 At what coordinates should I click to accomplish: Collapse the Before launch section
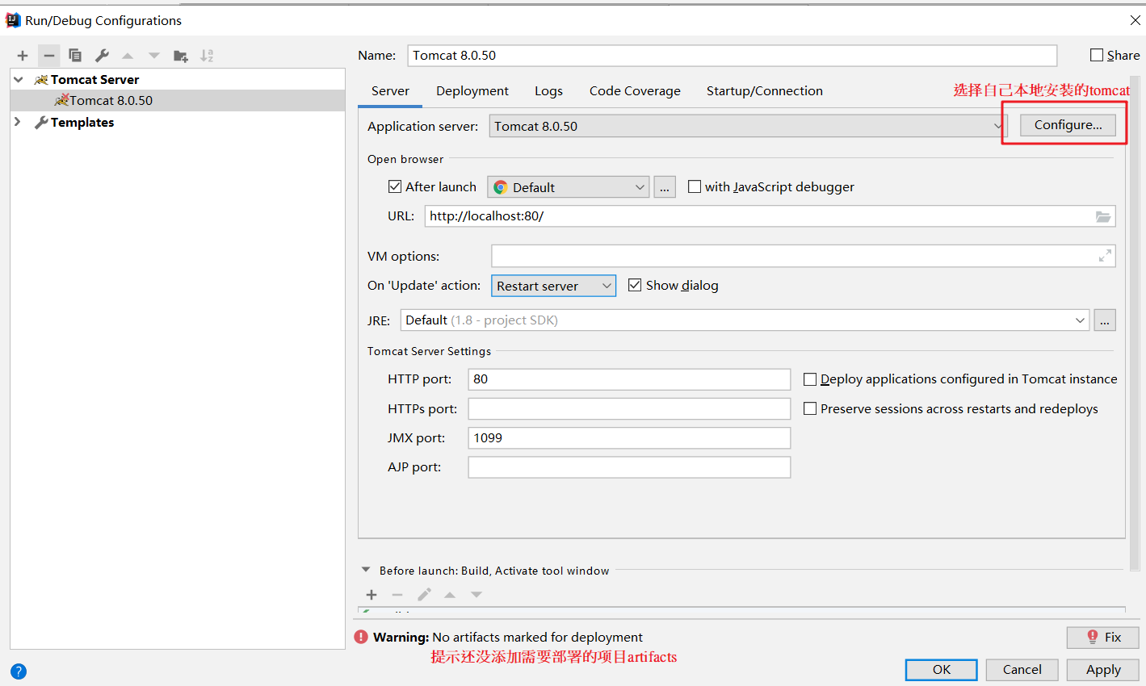pos(366,570)
